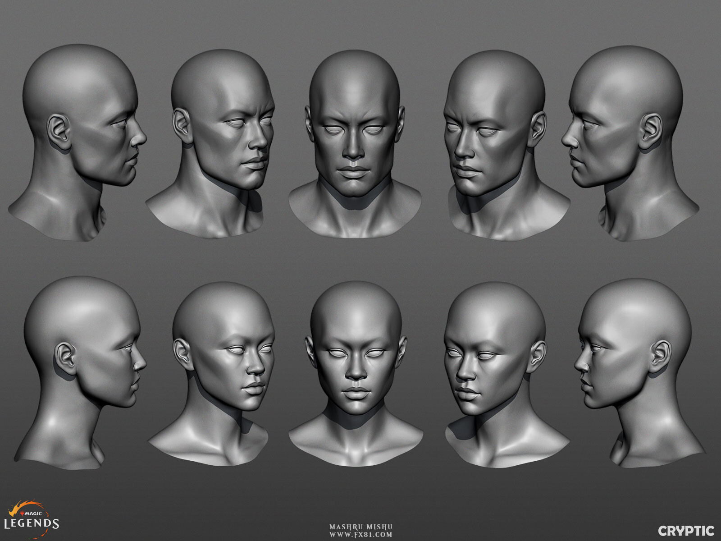Select the male head front view render

point(355,143)
